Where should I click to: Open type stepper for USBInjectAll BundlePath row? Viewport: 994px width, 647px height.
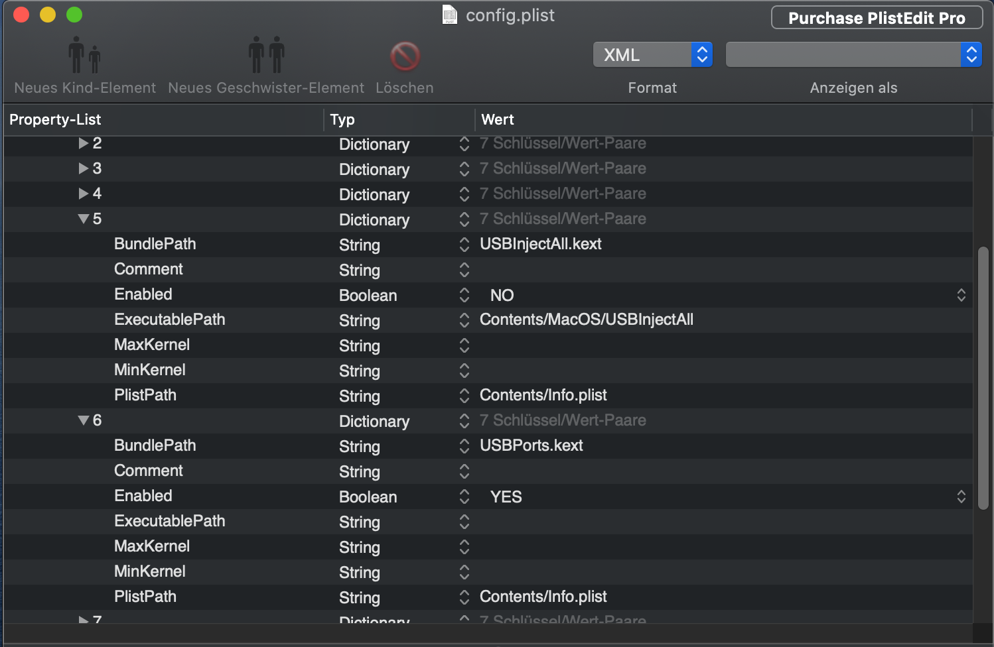(x=464, y=245)
